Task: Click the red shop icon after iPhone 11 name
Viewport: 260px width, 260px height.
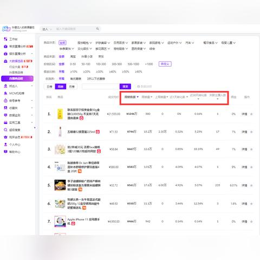Action: pos(73,224)
